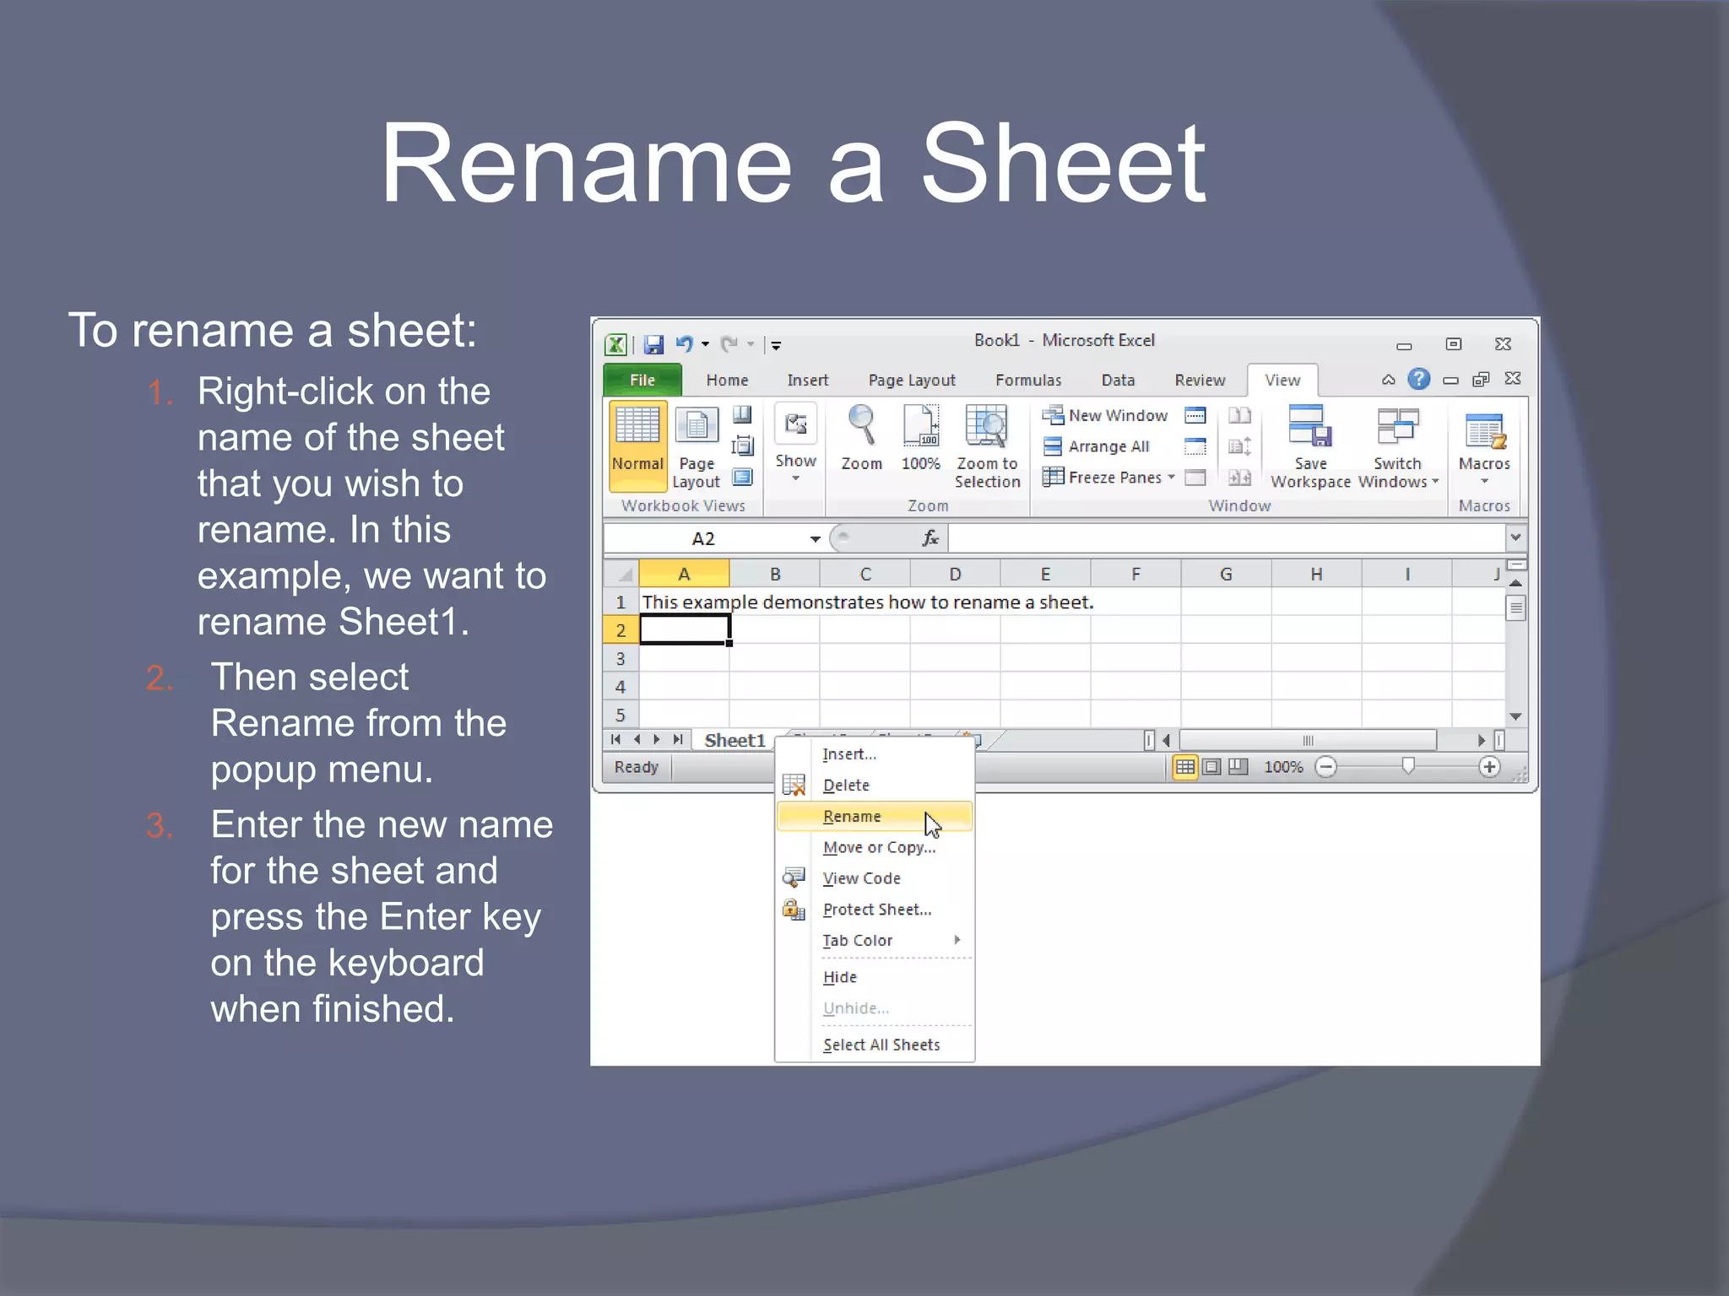Click the Custom Views icon

point(742,445)
